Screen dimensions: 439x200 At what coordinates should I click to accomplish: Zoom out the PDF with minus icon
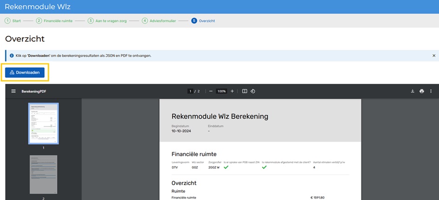(x=211, y=91)
